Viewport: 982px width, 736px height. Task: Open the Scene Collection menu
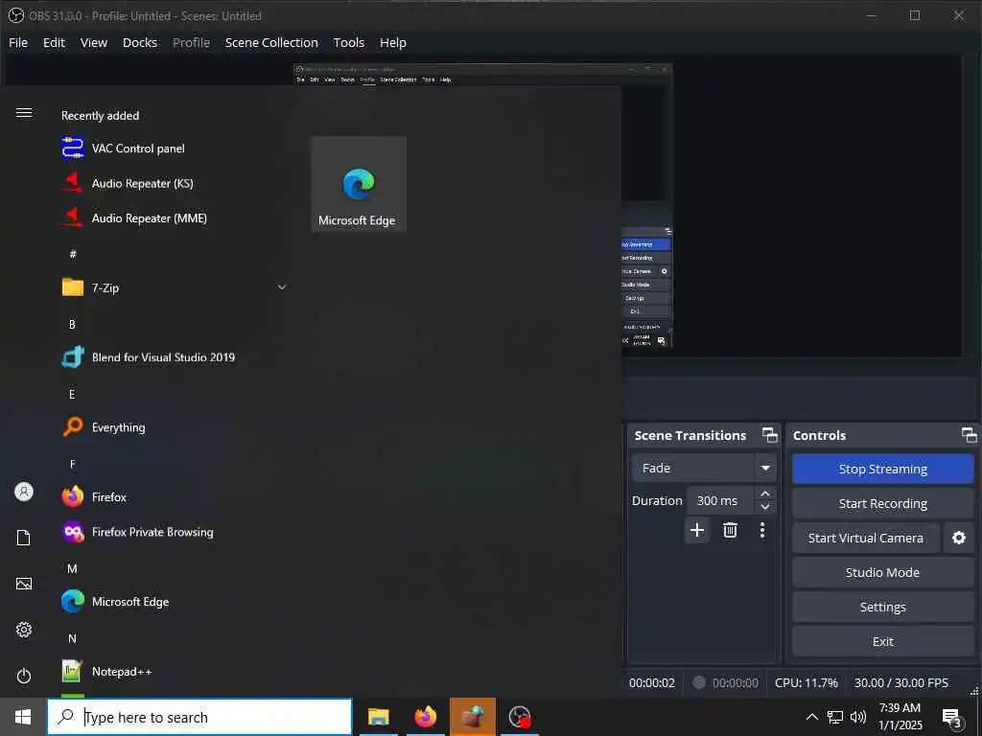click(271, 42)
